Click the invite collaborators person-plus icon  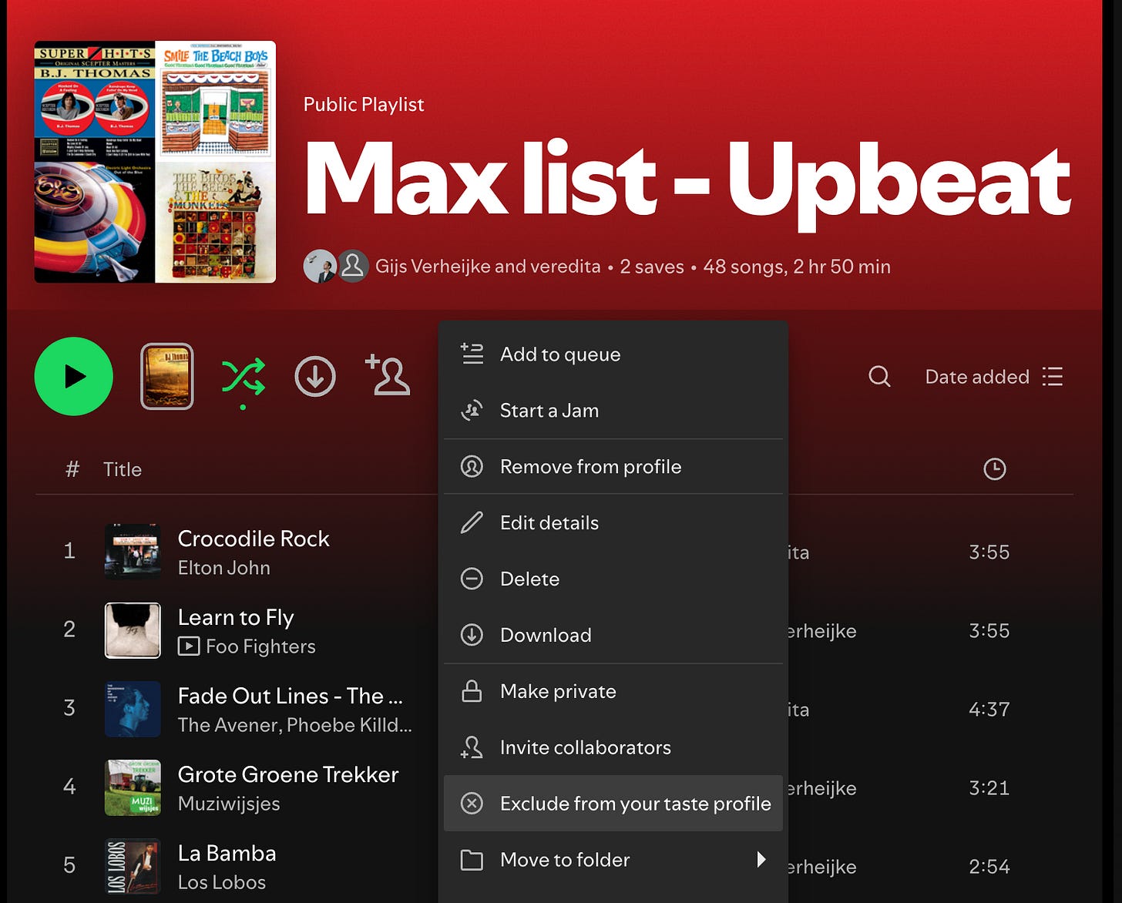pos(388,374)
